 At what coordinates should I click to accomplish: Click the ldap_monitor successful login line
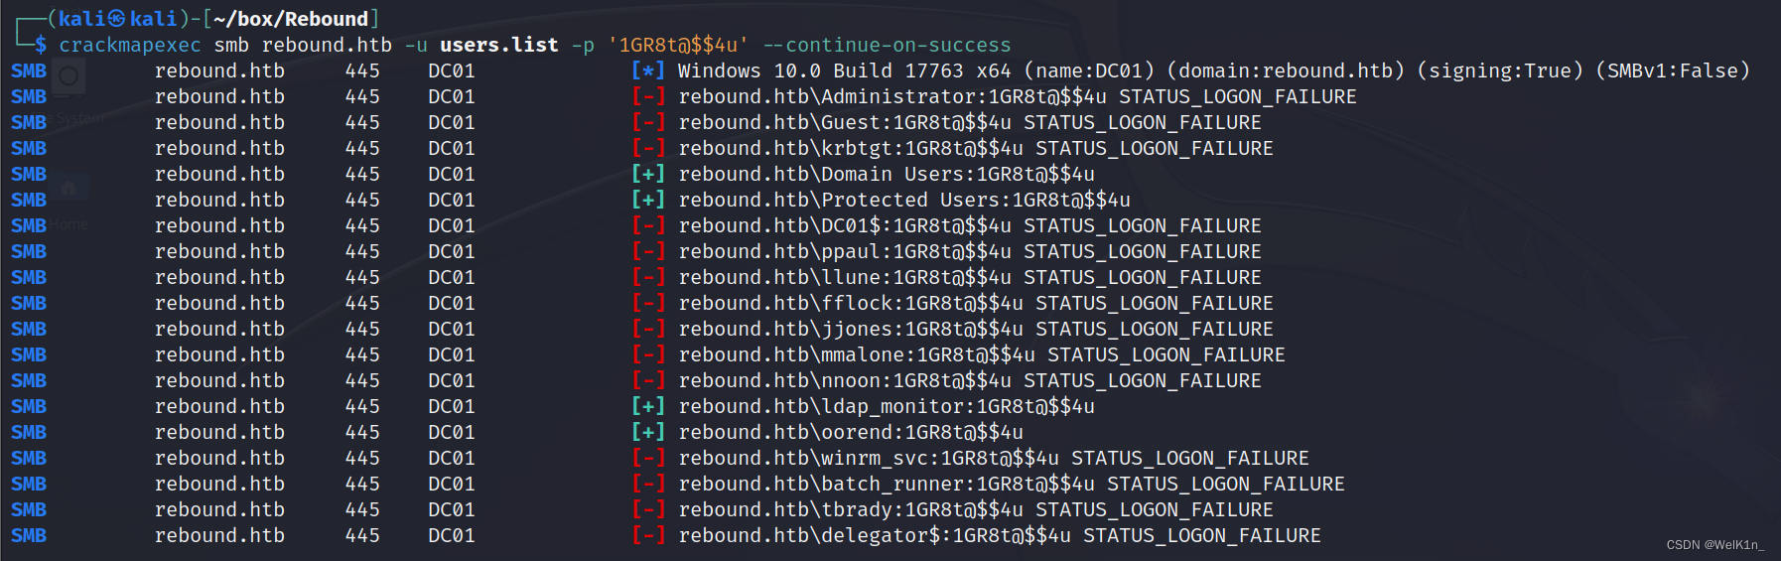tap(553, 406)
